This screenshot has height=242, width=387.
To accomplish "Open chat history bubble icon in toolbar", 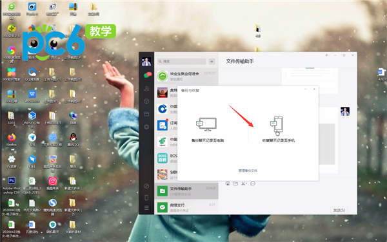I will point(253,183).
